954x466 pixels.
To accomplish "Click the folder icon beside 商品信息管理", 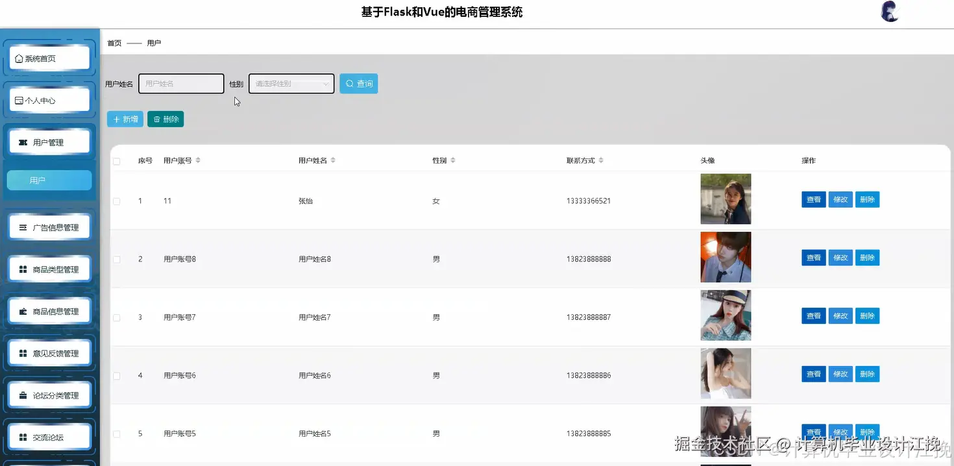I will tap(23, 312).
